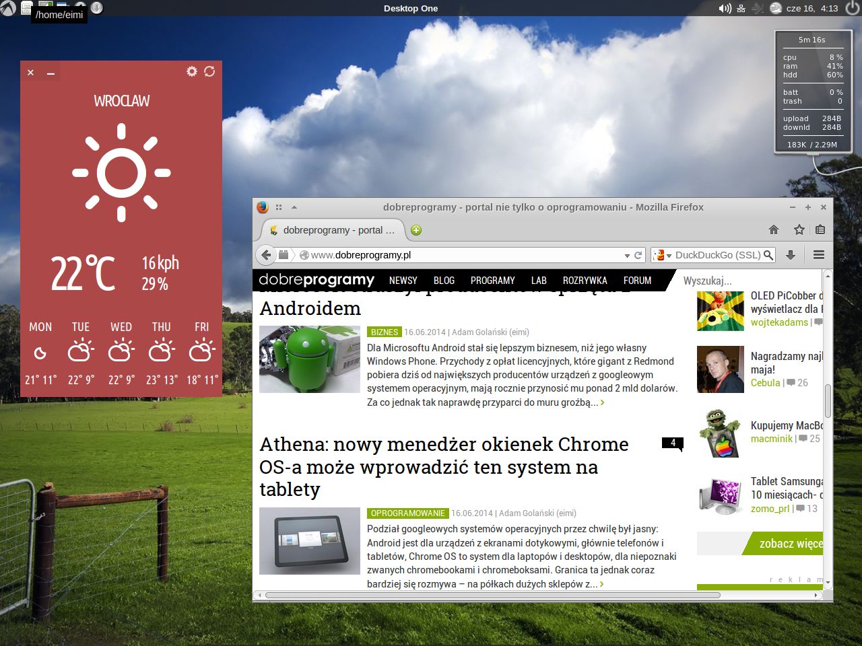The height and width of the screenshot is (646, 862).
Task: Select the THU forecast in weather widget
Action: 162,354
